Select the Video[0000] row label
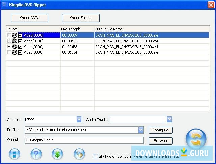Image resolution: width=216 pixels, height=164 pixels. click(33, 35)
